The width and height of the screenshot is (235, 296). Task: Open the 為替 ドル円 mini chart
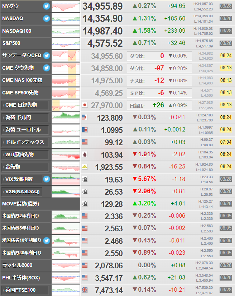pos(66,117)
